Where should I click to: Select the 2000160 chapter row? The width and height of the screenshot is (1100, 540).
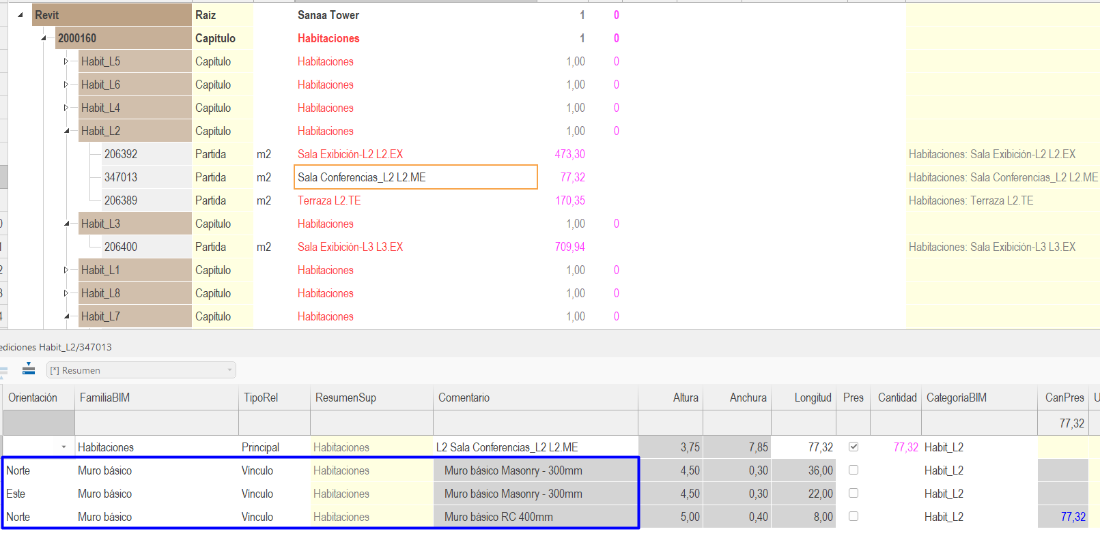click(x=123, y=38)
